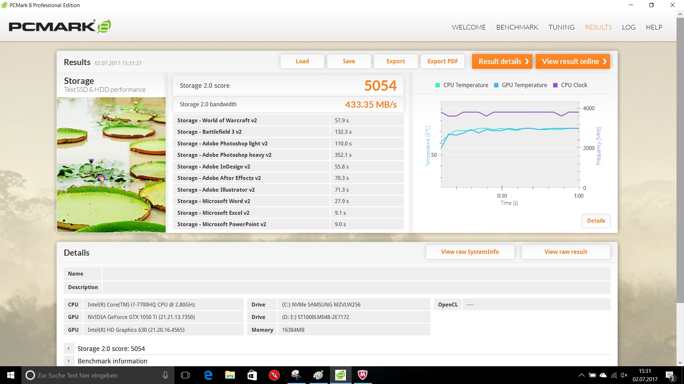Open the notification center icon
The image size is (684, 384).
[x=670, y=375]
